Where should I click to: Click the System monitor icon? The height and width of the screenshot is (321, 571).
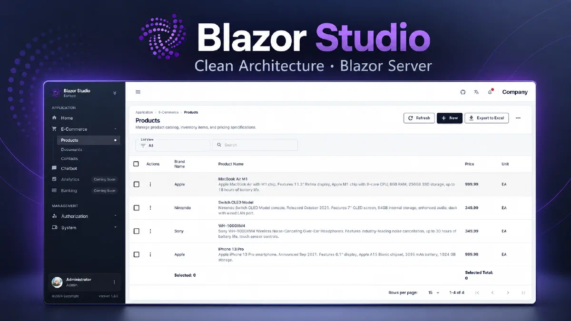pos(54,228)
